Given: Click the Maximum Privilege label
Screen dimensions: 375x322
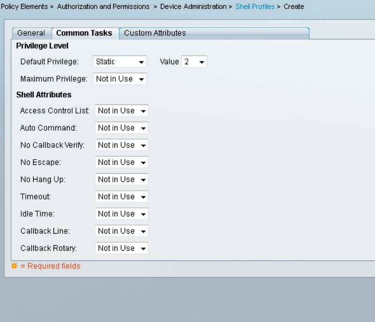Looking at the screenshot, I should 54,79.
